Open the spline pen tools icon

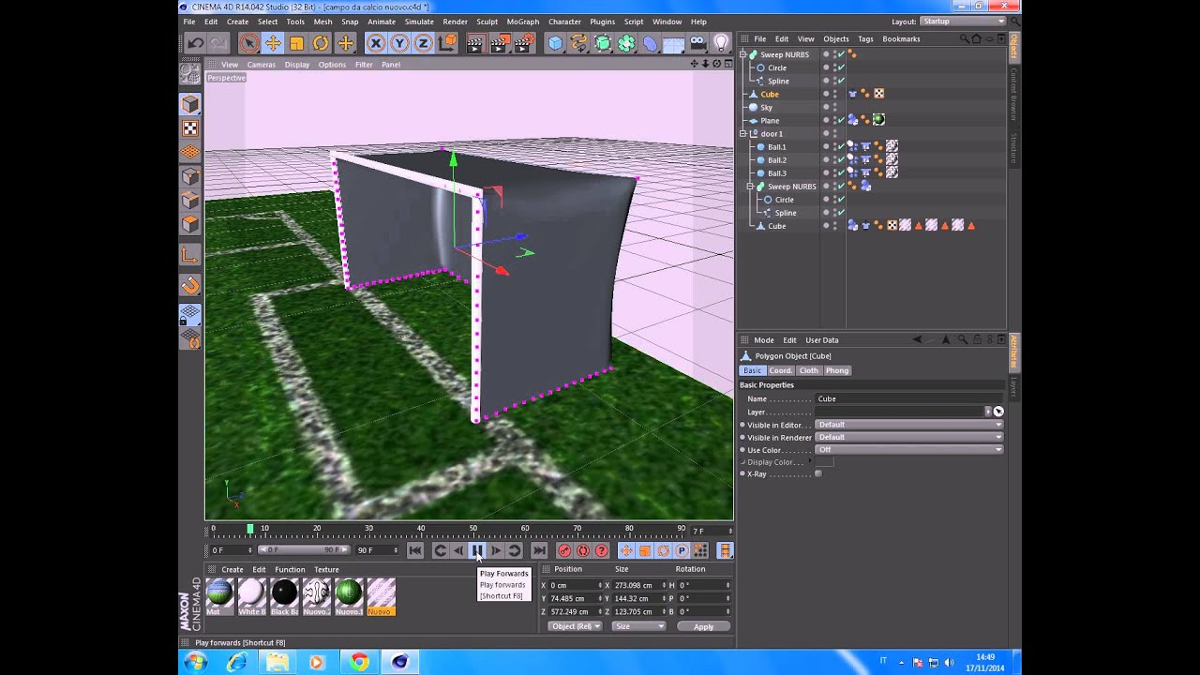click(578, 42)
